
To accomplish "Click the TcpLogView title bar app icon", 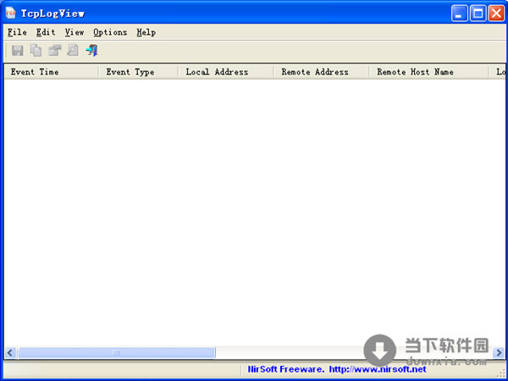I will 11,14.
